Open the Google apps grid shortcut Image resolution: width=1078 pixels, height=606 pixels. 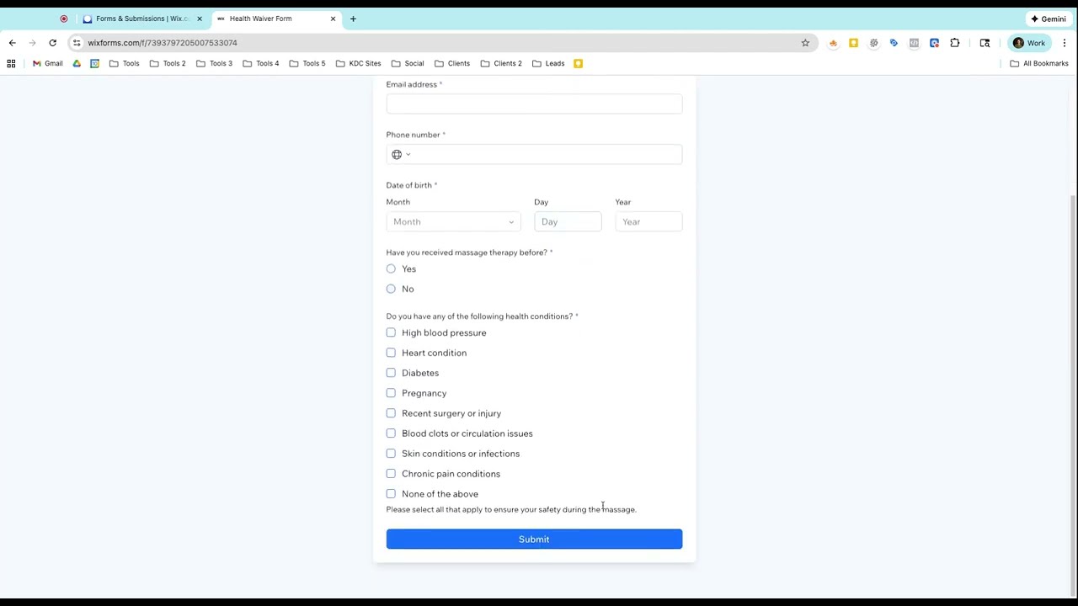[x=11, y=63]
